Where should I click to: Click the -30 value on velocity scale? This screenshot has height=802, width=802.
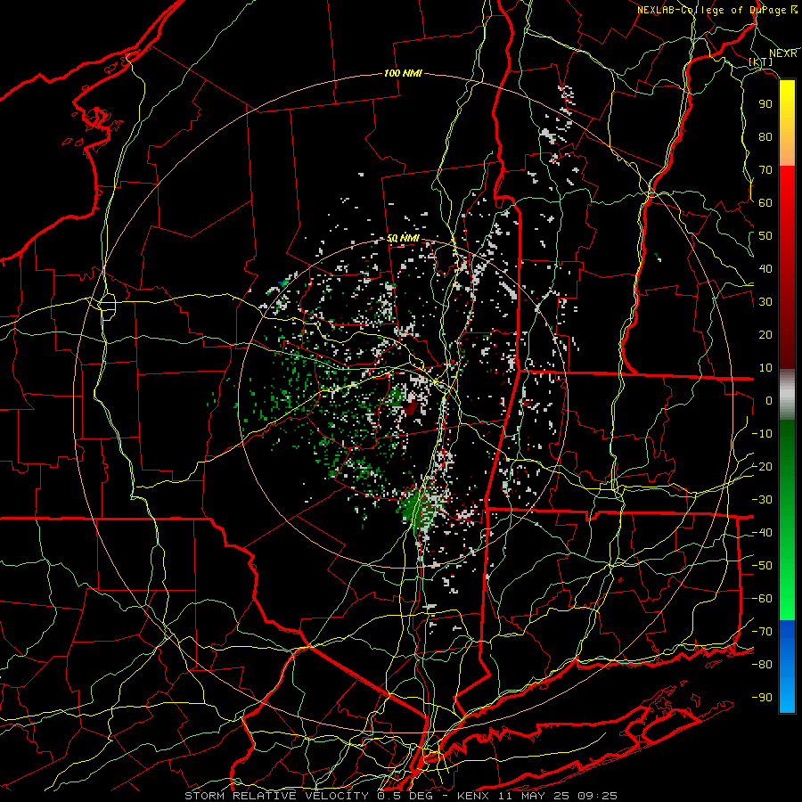click(762, 500)
